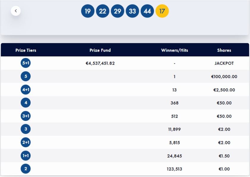
Task: Select the Prize Fund column header
Action: click(100, 50)
